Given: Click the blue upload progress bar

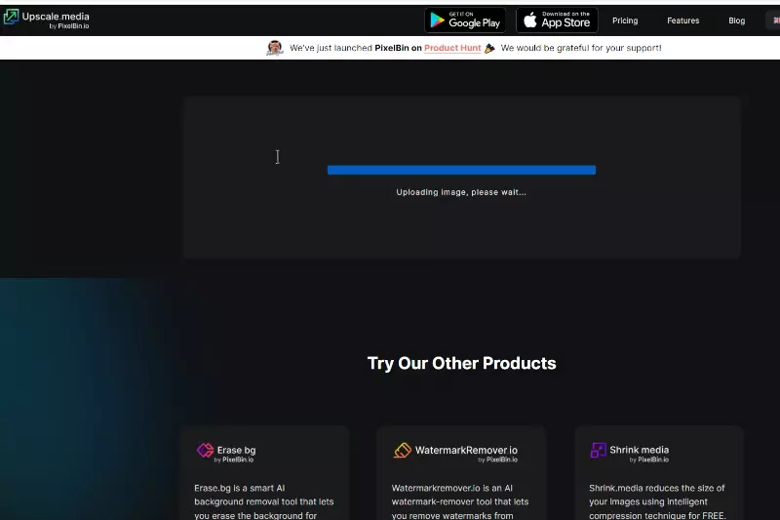Looking at the screenshot, I should (x=461, y=170).
